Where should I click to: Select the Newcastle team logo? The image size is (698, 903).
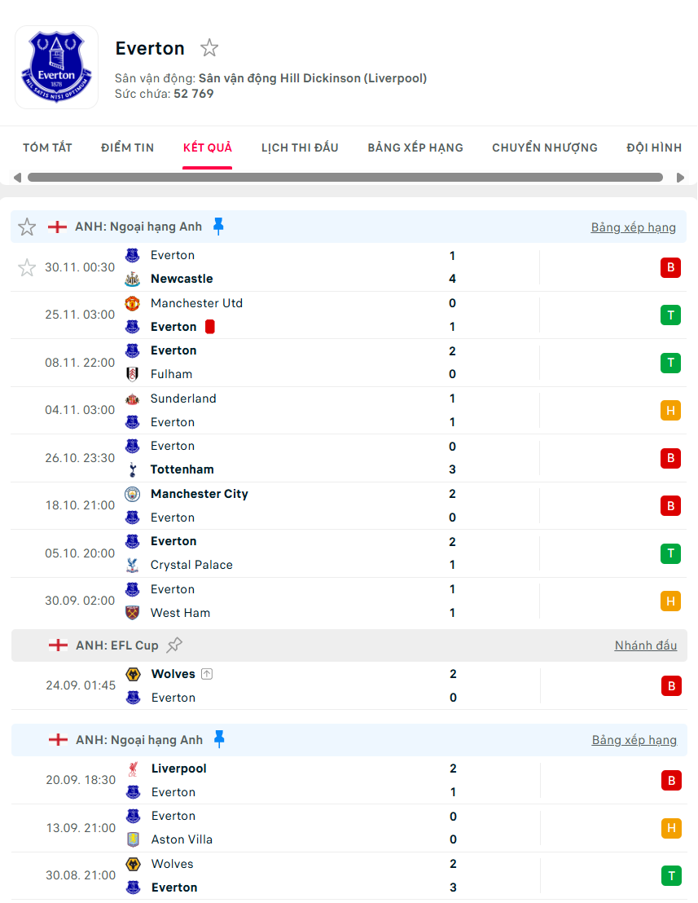tap(132, 279)
